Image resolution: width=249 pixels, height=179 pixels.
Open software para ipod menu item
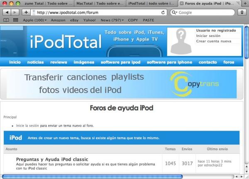120,62
